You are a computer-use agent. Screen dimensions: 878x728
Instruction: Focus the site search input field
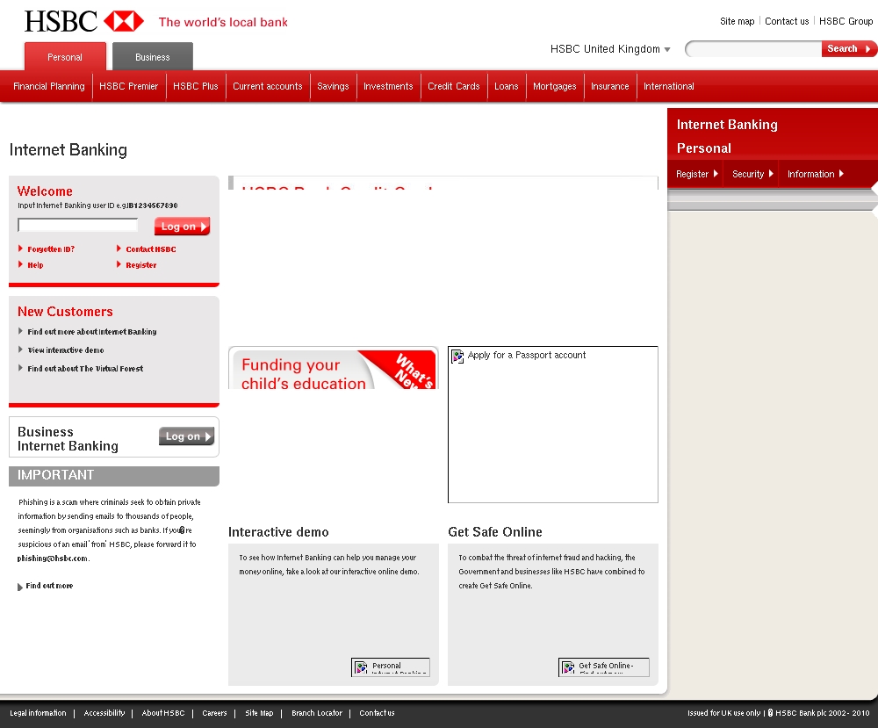753,49
